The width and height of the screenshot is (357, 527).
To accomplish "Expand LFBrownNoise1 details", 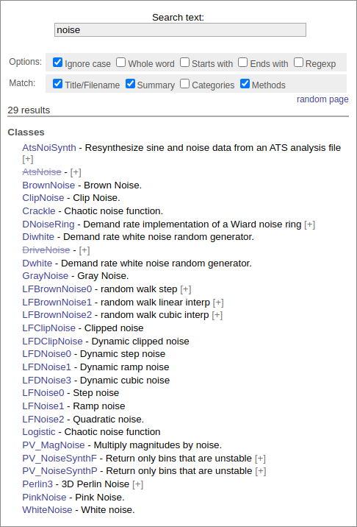I will (x=218, y=303).
